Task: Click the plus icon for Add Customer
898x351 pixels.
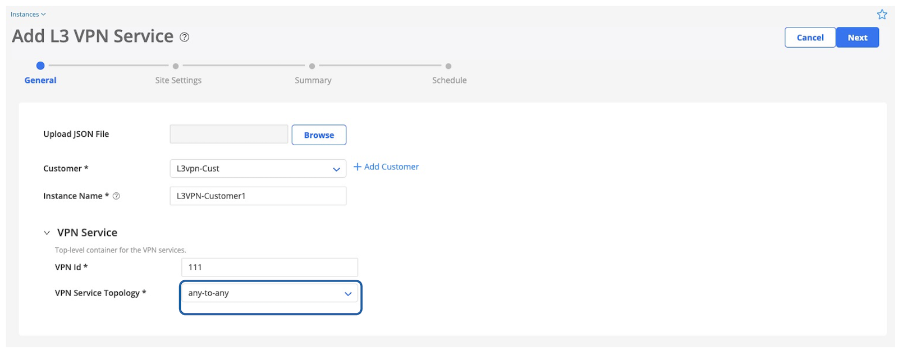Action: pyautogui.click(x=357, y=167)
